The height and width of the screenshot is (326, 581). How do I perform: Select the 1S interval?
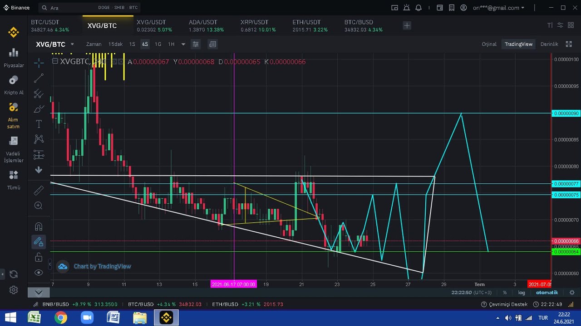coord(132,44)
